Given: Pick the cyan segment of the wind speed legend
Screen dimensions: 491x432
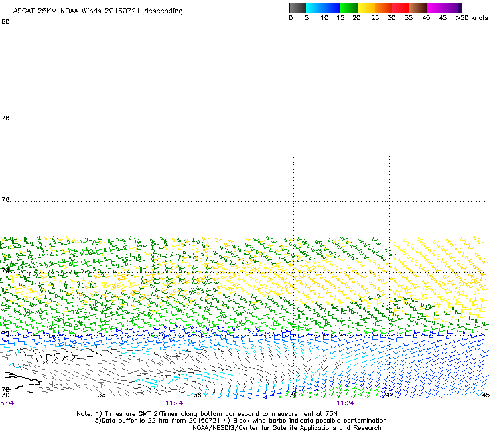Looking at the screenshot, I should [315, 8].
